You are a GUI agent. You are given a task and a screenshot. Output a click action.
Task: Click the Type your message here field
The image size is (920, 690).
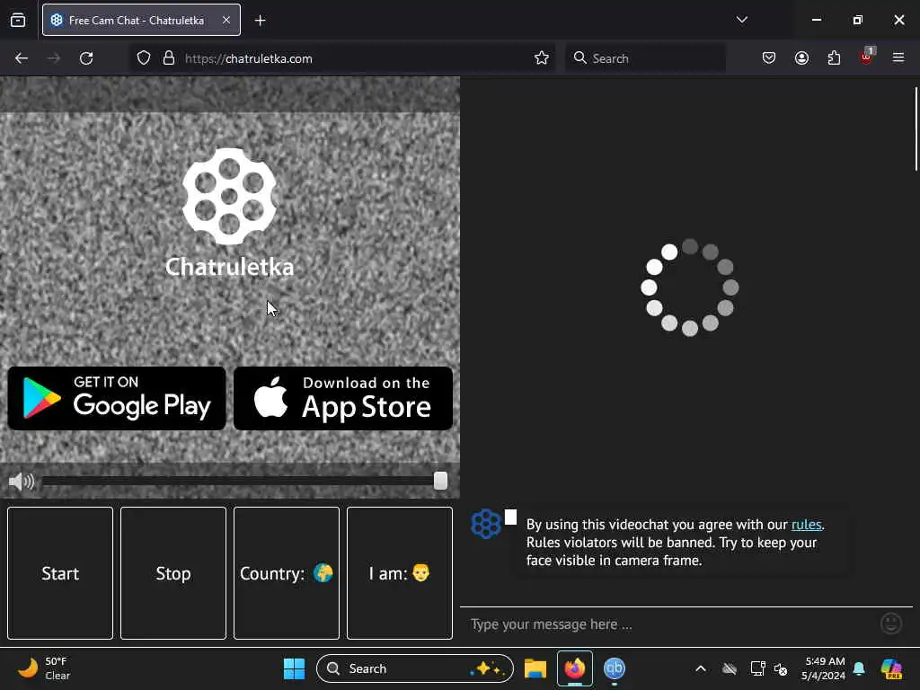[x=672, y=624]
